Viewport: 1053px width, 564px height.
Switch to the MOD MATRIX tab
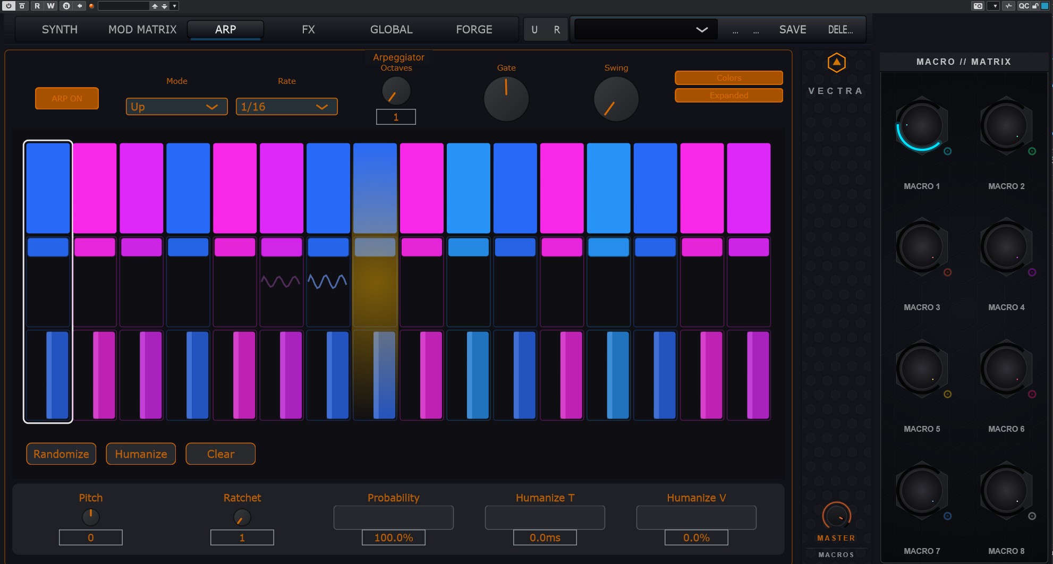pos(142,30)
